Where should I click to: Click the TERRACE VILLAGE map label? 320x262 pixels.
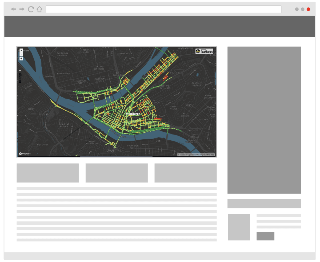[173, 108]
